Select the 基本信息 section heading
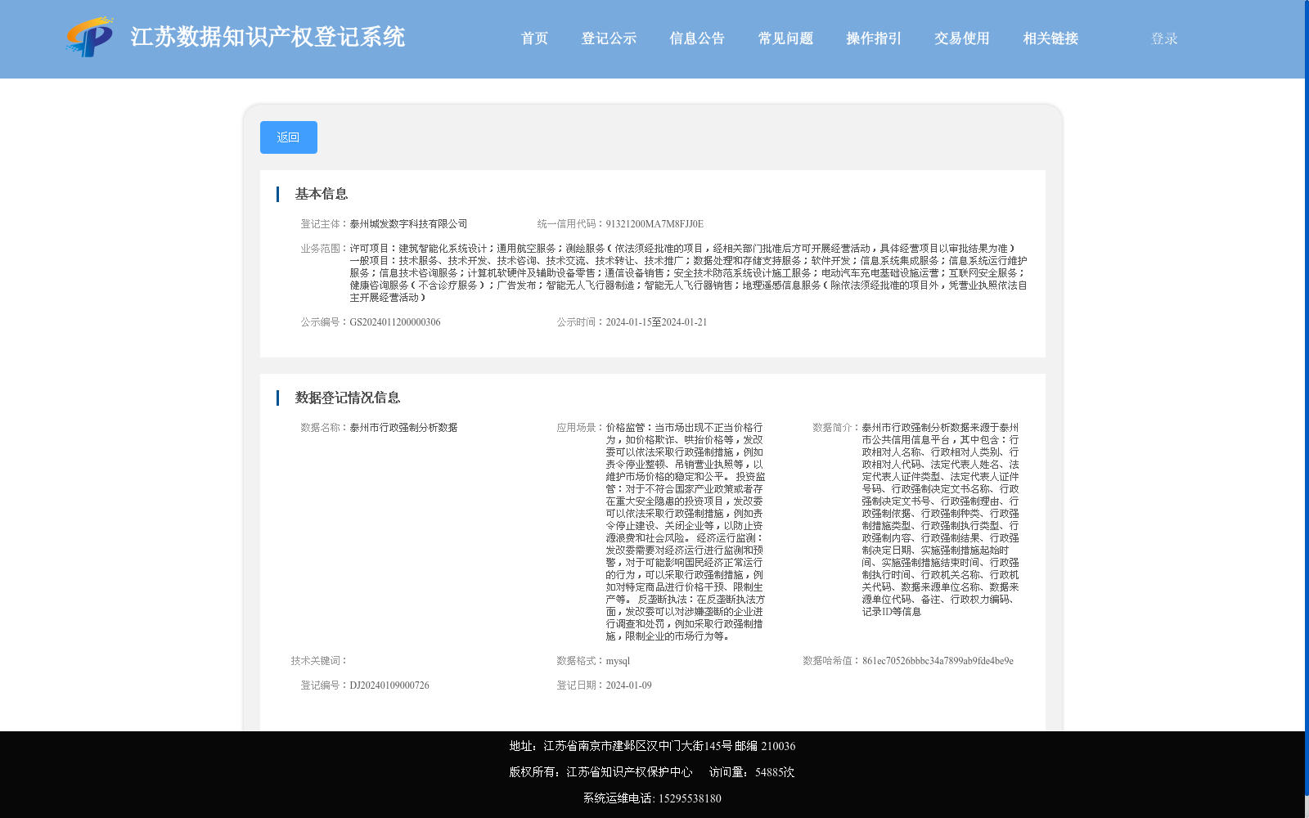 click(322, 194)
